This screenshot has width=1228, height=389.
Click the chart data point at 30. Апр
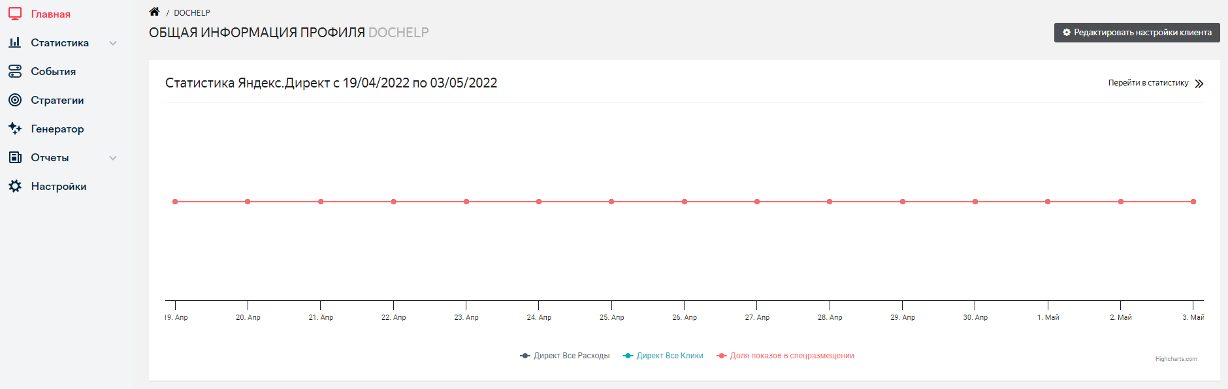click(975, 202)
